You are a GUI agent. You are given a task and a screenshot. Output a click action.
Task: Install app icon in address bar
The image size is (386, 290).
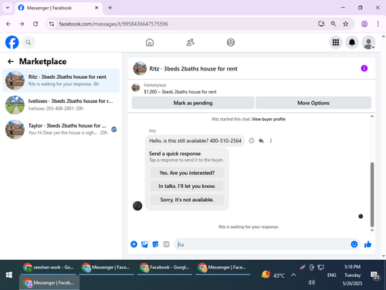tap(321, 24)
